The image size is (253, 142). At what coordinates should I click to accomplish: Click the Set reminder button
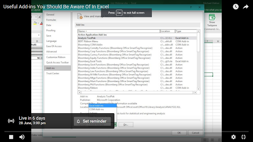click(92, 121)
